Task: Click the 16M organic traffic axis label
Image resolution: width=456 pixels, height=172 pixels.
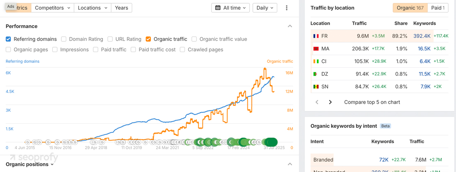Action: 289,73
